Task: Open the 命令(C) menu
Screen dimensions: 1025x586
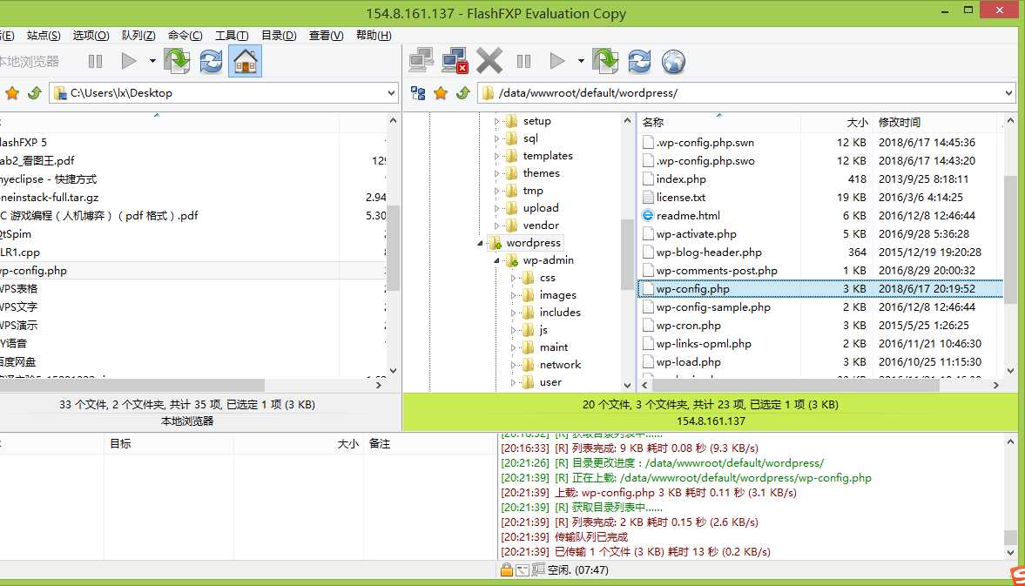Action: tap(185, 36)
